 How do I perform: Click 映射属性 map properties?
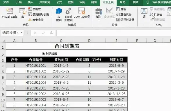click(x=157, y=9)
